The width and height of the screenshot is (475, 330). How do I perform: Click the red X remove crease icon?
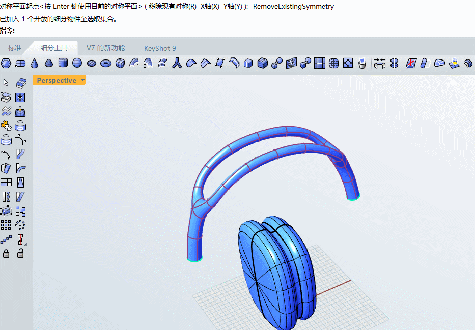(411, 63)
